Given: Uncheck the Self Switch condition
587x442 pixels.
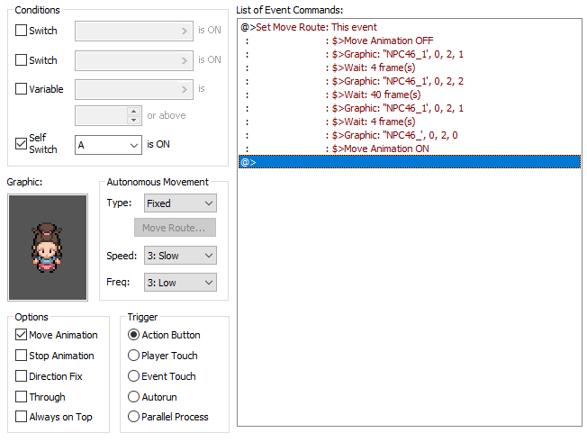Looking at the screenshot, I should tap(22, 144).
